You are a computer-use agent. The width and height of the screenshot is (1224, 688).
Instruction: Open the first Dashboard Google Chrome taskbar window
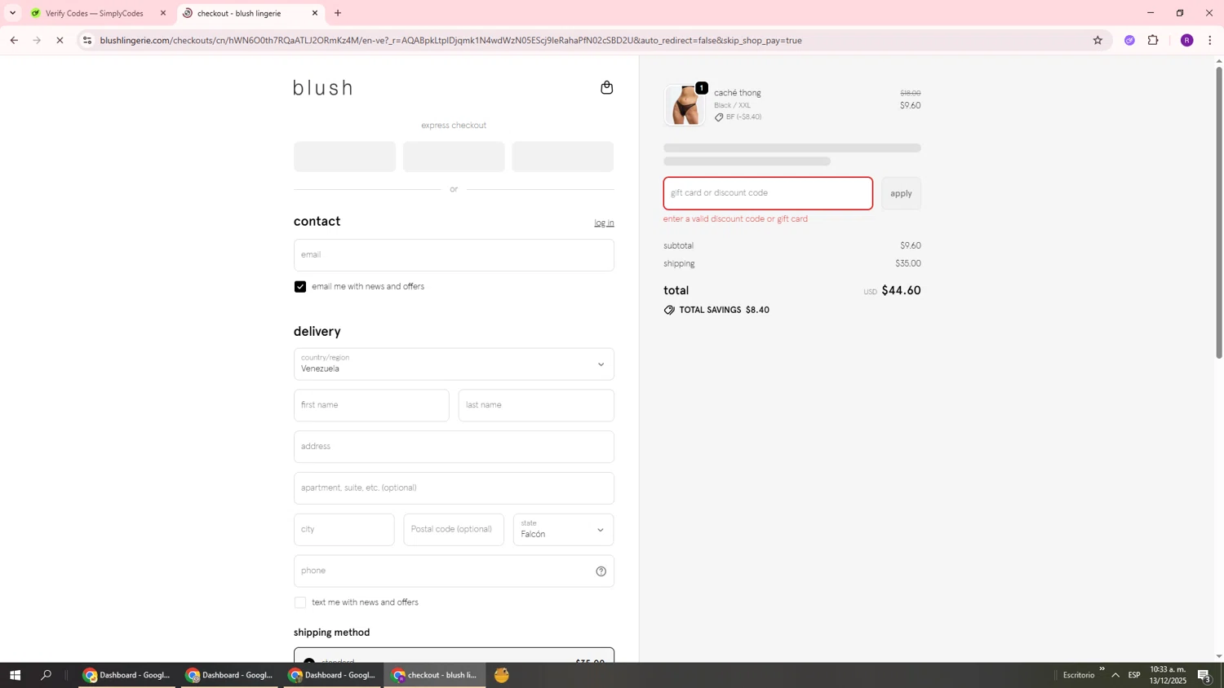coord(127,675)
